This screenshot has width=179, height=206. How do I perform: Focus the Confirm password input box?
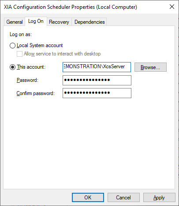pyautogui.click(x=97, y=93)
